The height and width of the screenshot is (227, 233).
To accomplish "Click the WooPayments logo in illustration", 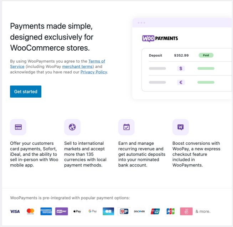I will pyautogui.click(x=160, y=38).
